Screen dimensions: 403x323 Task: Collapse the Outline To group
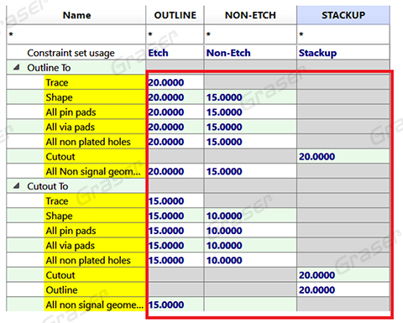(x=17, y=67)
